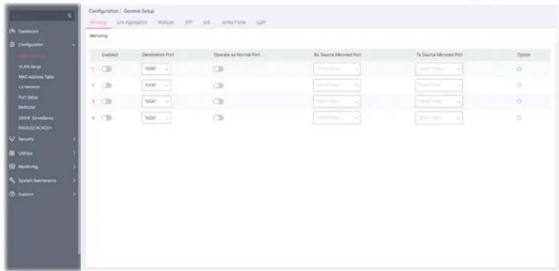Expand the System Maintenance menu chevron

(74, 180)
